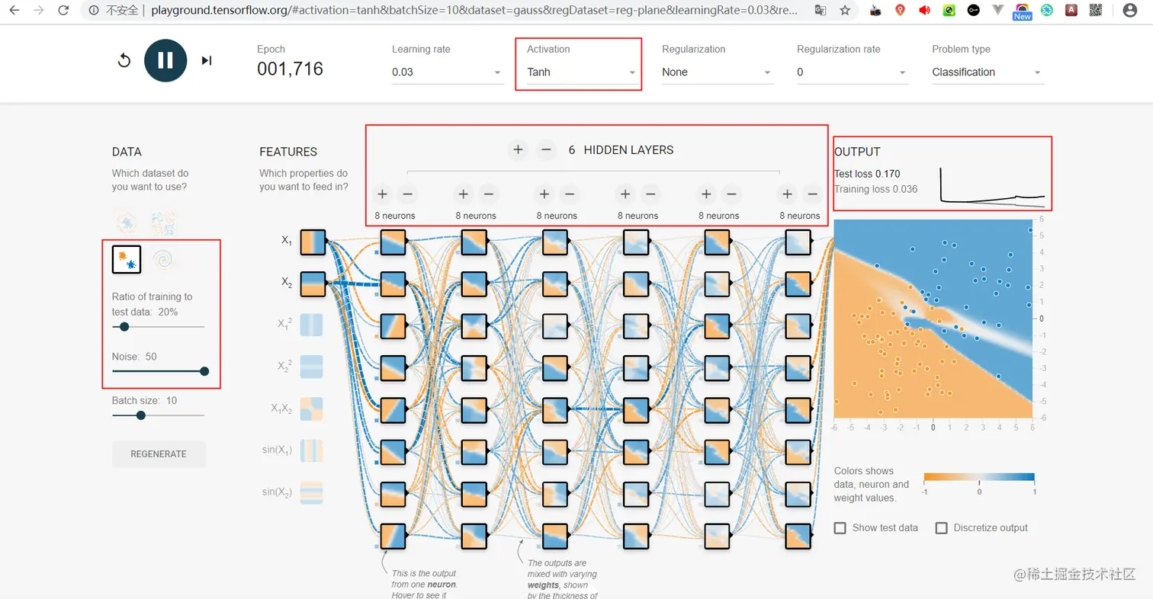The width and height of the screenshot is (1153, 599).
Task: Remove a neuron from the second hidden layer
Action: point(488,194)
